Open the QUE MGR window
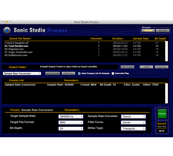This screenshot has height=156, width=173. pos(162,30)
